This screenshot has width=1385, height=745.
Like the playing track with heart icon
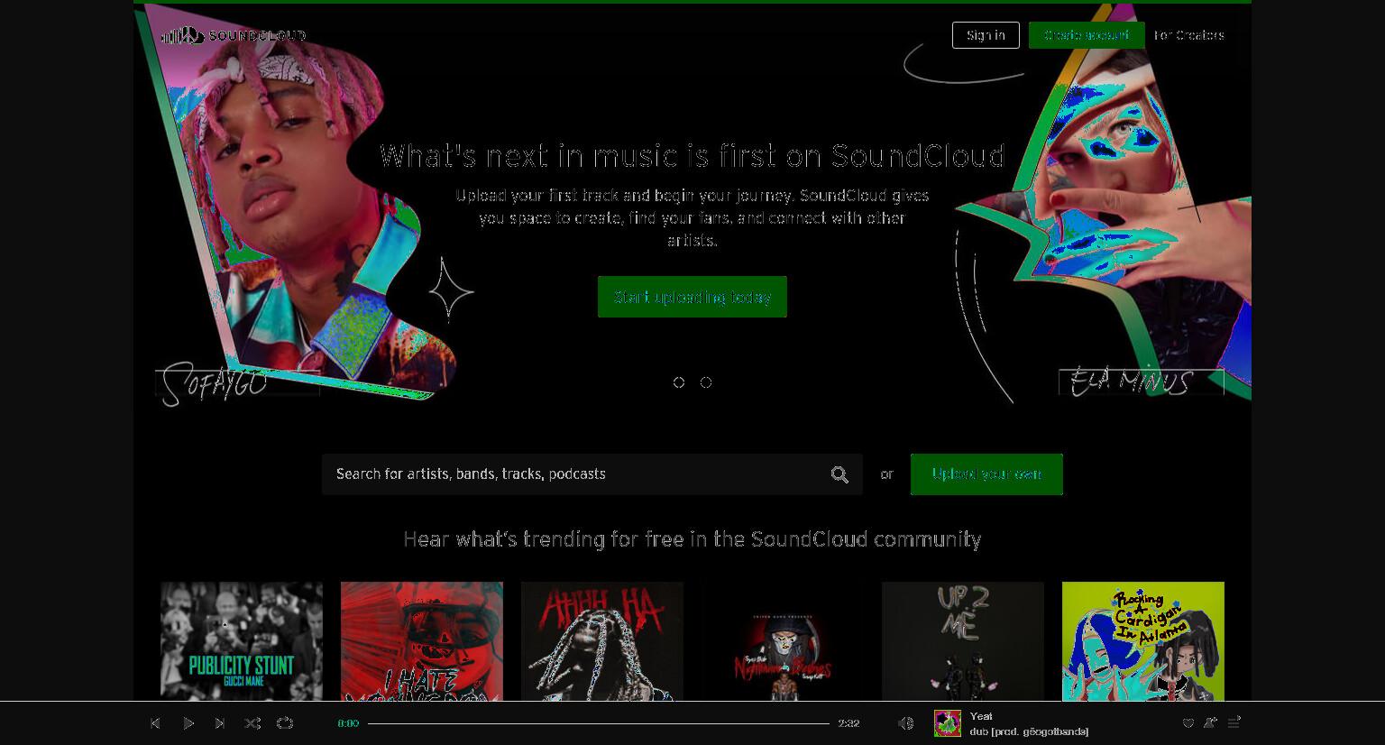click(1188, 722)
